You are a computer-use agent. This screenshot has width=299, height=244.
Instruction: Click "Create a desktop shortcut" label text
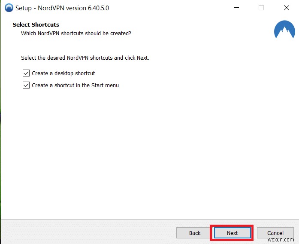[63, 73]
